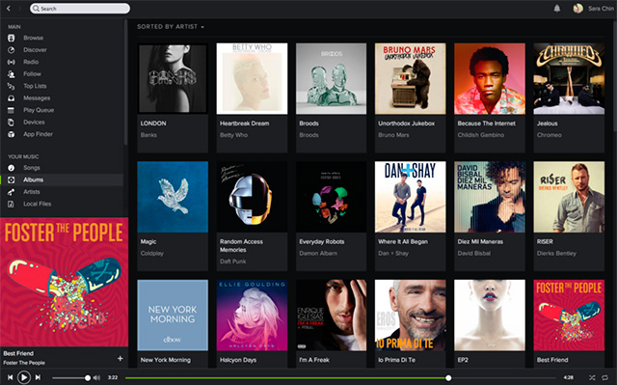The width and height of the screenshot is (617, 385).
Task: Open Foster The People artist link in now playing
Action: [24, 363]
